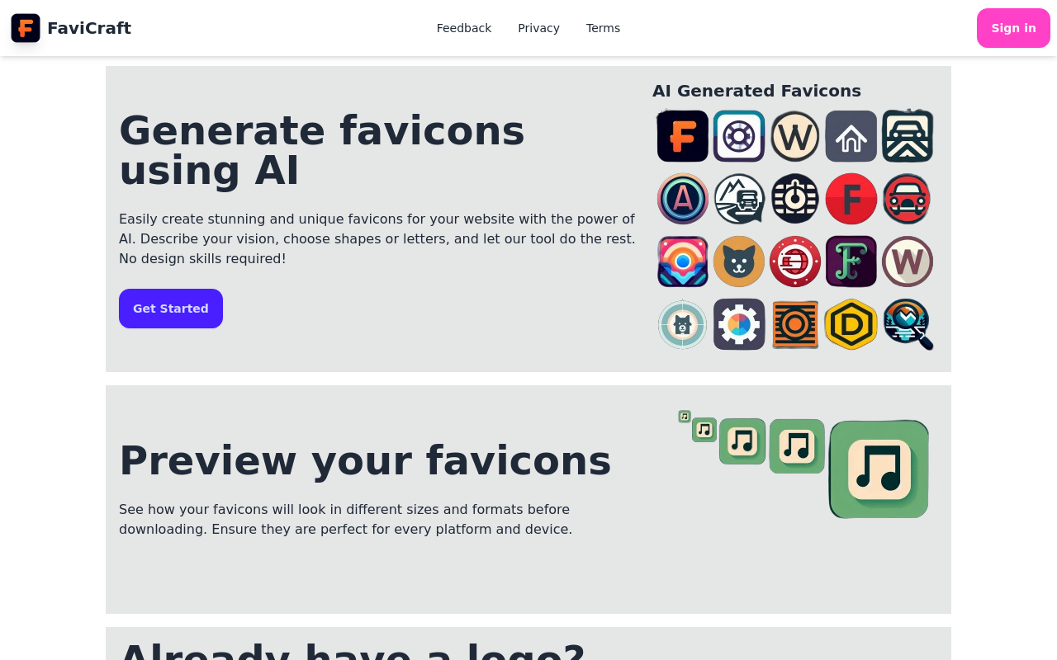The height and width of the screenshot is (660, 1057).
Task: Click the Sign in button
Action: click(1013, 28)
